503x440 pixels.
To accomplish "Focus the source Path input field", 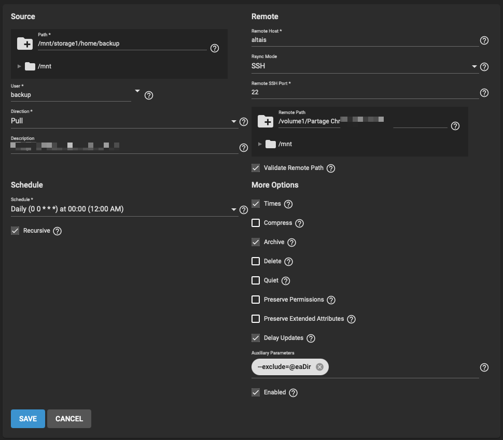I will coord(122,44).
